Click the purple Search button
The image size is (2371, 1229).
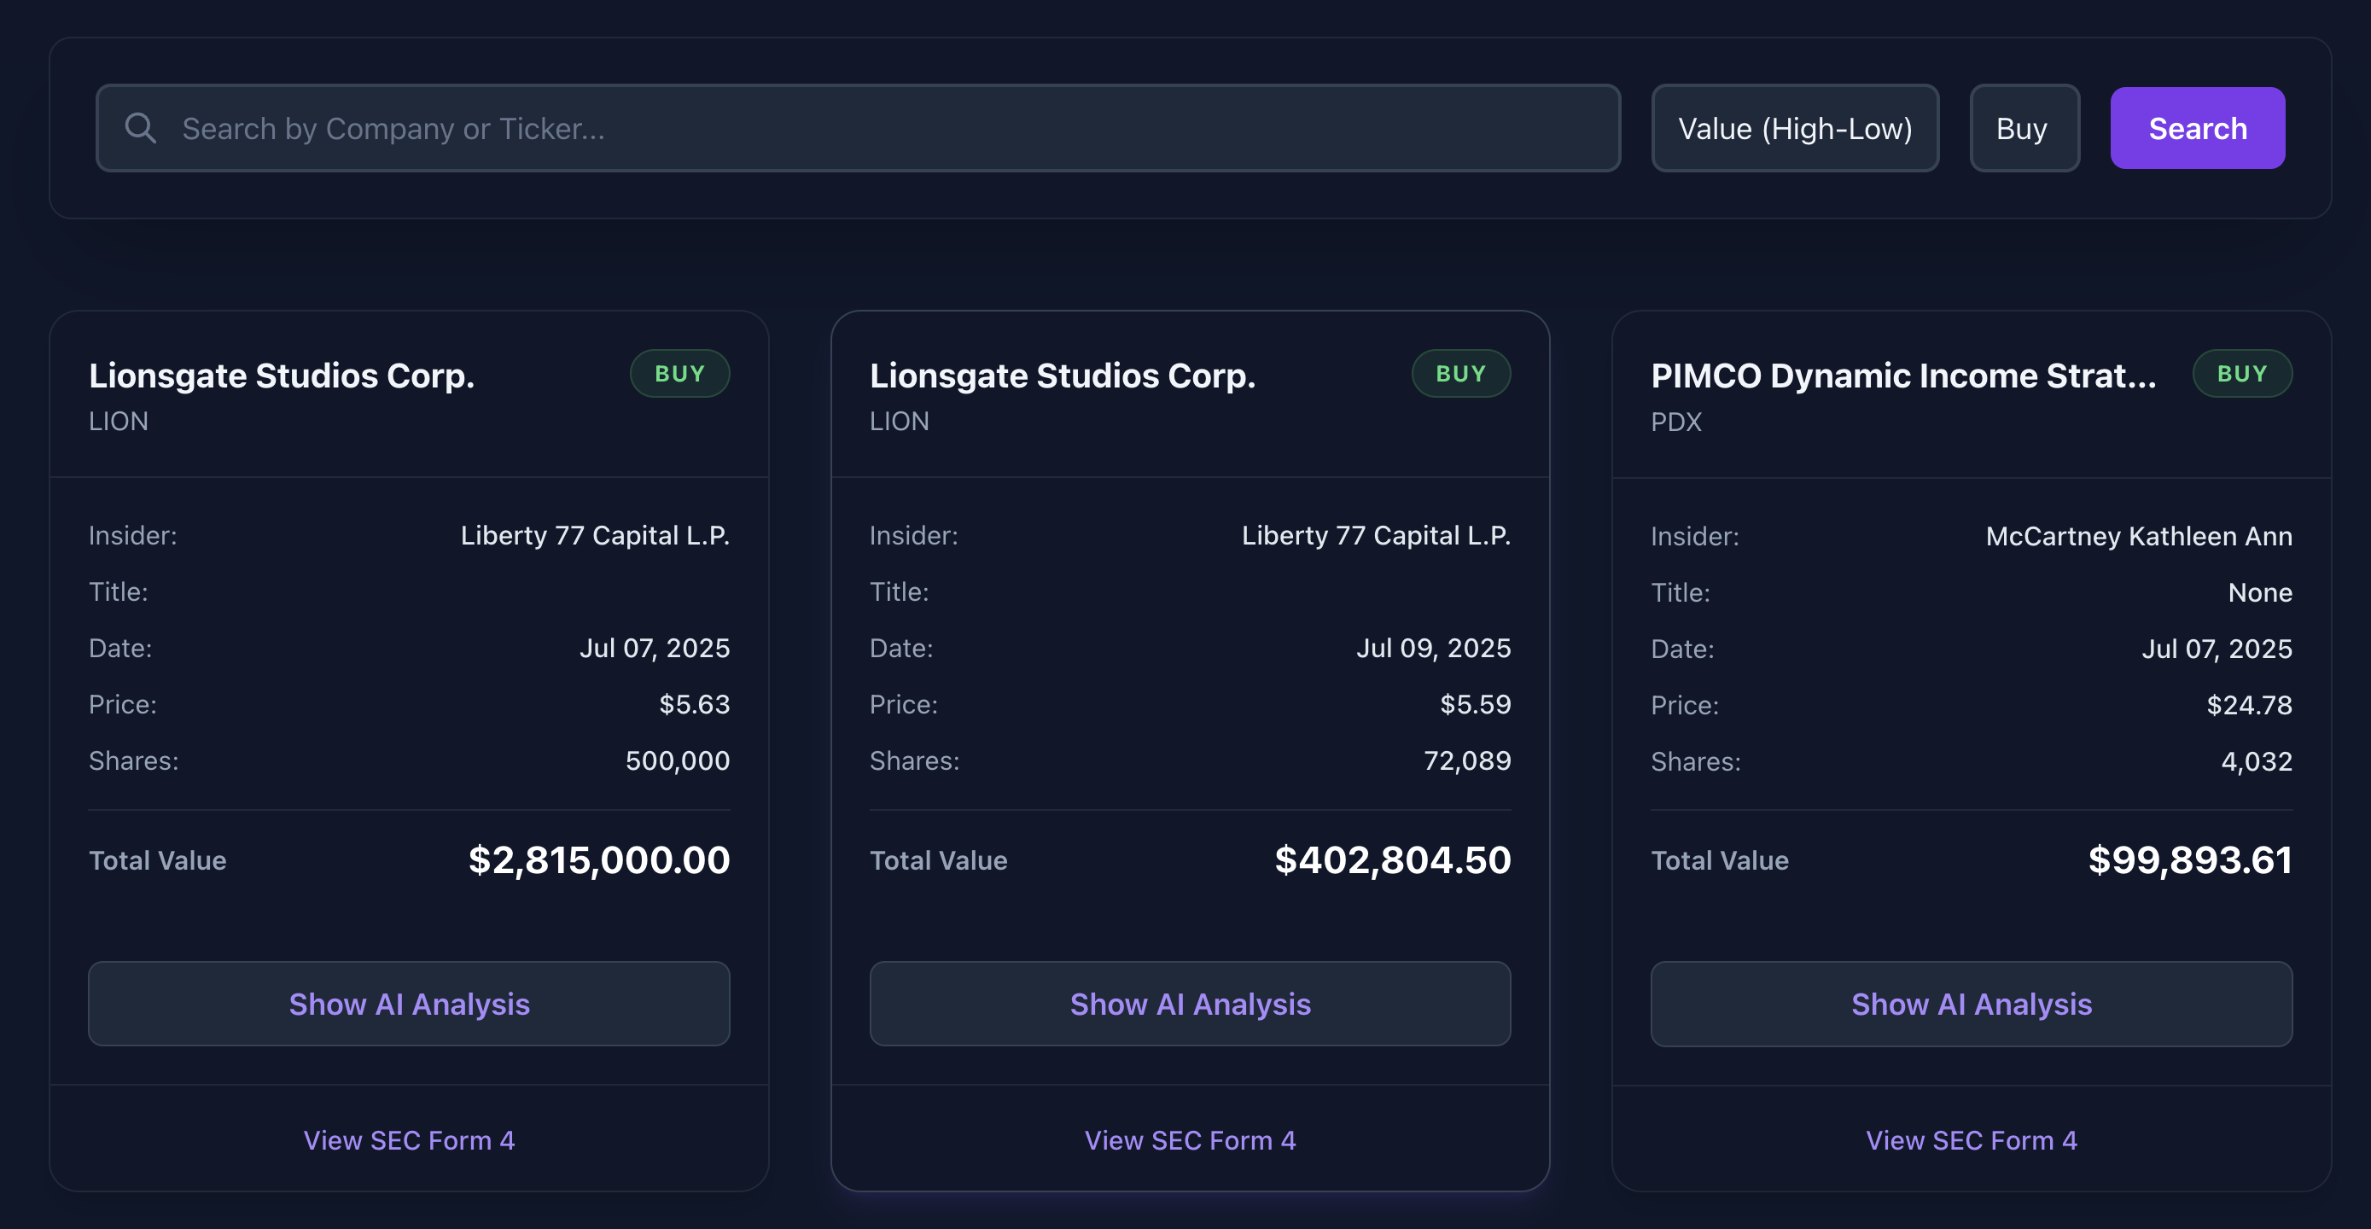coord(2197,128)
